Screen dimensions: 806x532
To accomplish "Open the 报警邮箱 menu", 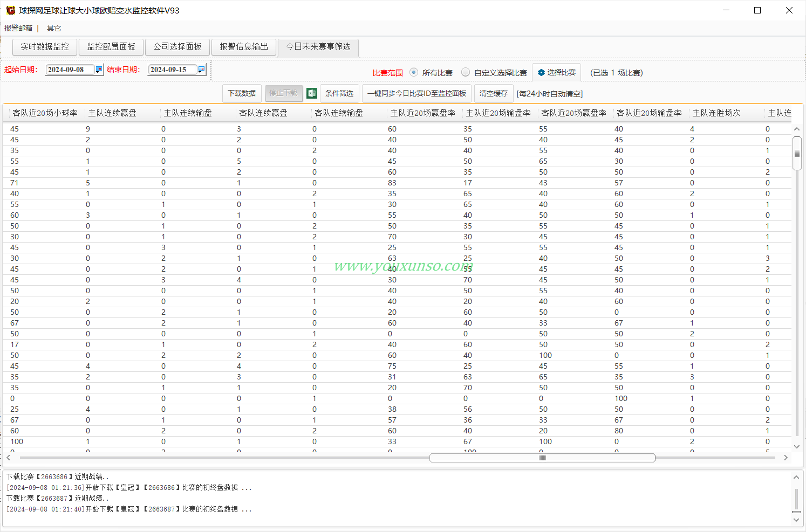I will click(x=18, y=28).
